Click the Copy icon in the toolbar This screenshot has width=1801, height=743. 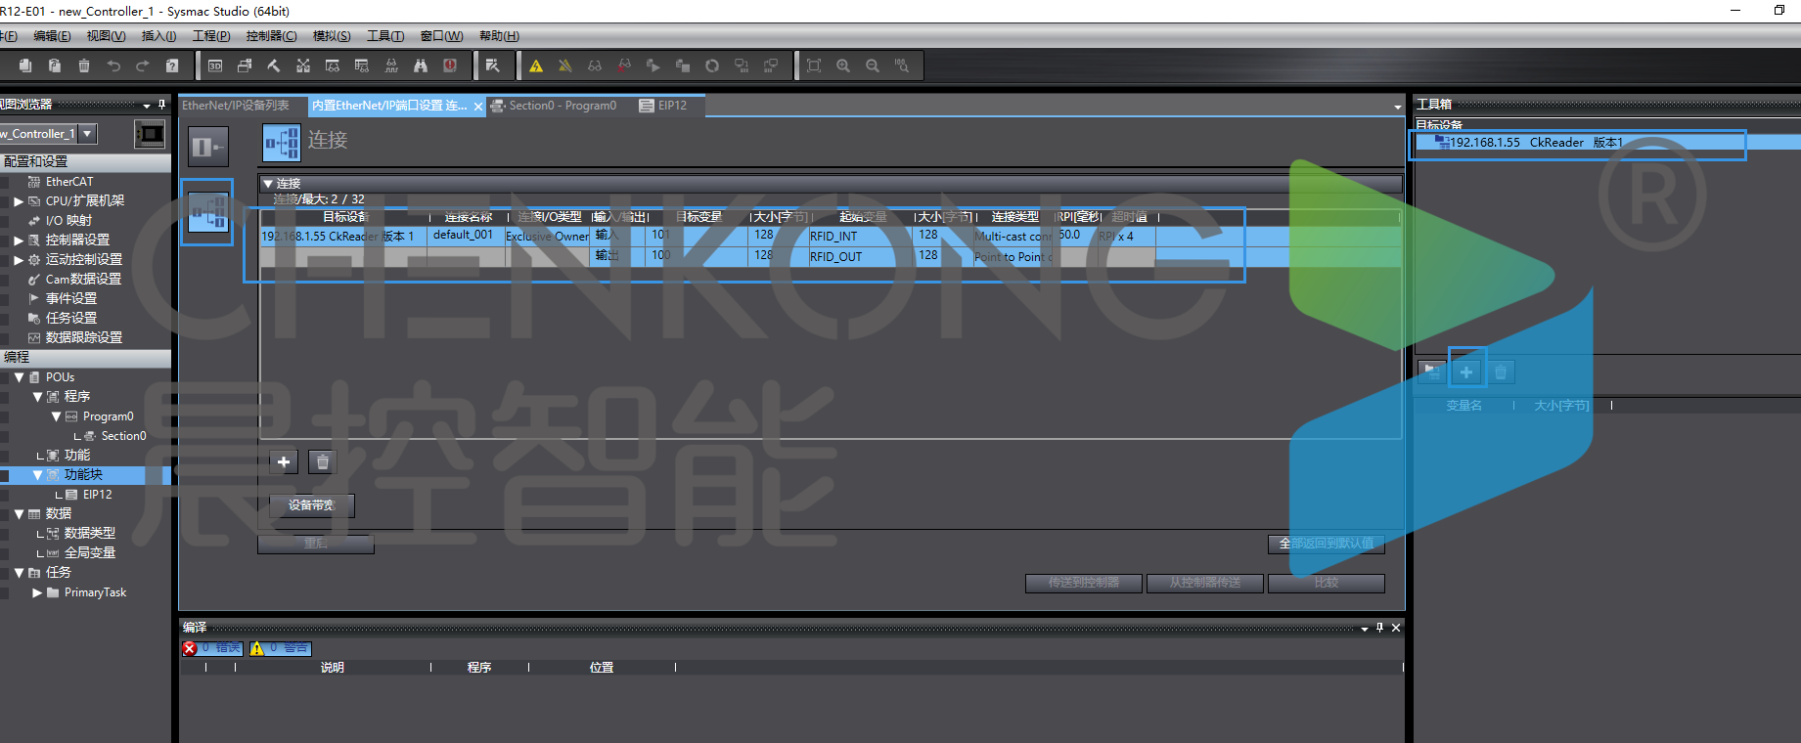(x=25, y=66)
